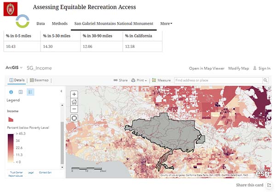
Task: Click the Modify Map link
Action: coord(238,68)
